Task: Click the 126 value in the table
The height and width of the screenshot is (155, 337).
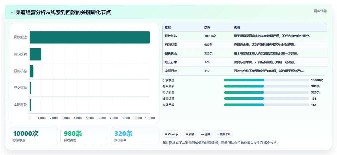Action: pyautogui.click(x=207, y=62)
